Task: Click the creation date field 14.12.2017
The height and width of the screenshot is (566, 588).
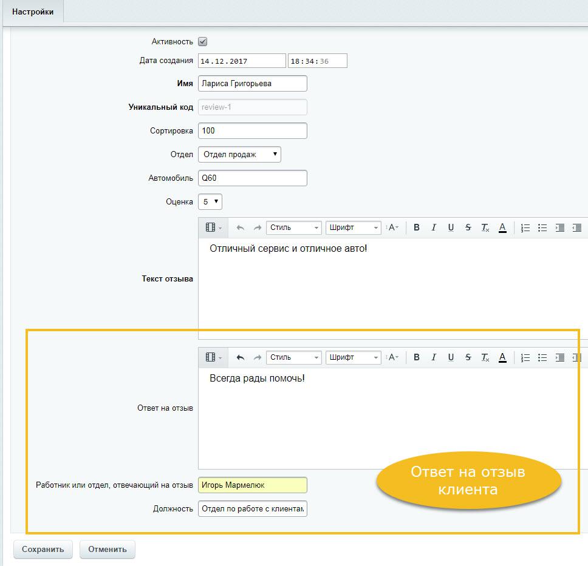Action: [242, 61]
